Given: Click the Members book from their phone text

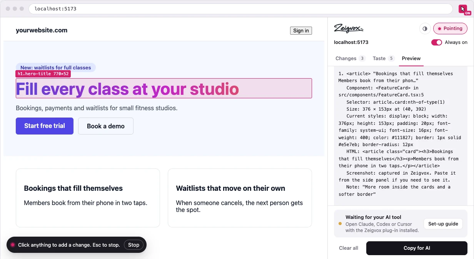Looking at the screenshot, I should [85, 203].
